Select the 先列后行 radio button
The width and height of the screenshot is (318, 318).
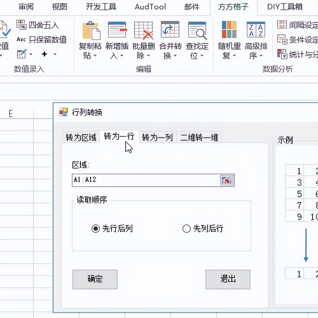[x=186, y=229]
